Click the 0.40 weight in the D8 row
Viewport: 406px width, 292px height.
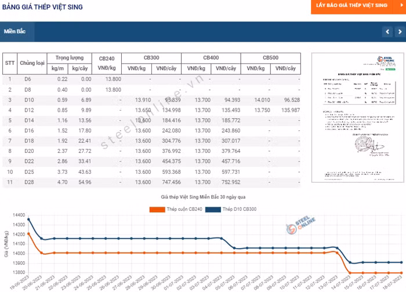point(63,90)
